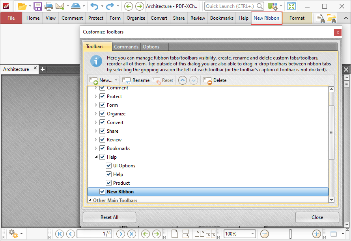Click the green forward navigation arrow in title bar
Screen dimensions: 351x241
pos(140,6)
